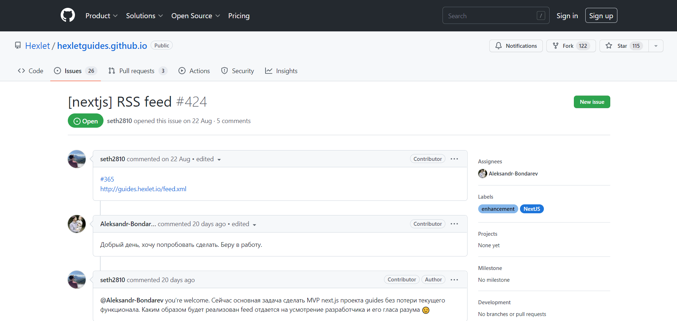Select the enhancement label
Image resolution: width=677 pixels, height=321 pixels.
pos(498,209)
